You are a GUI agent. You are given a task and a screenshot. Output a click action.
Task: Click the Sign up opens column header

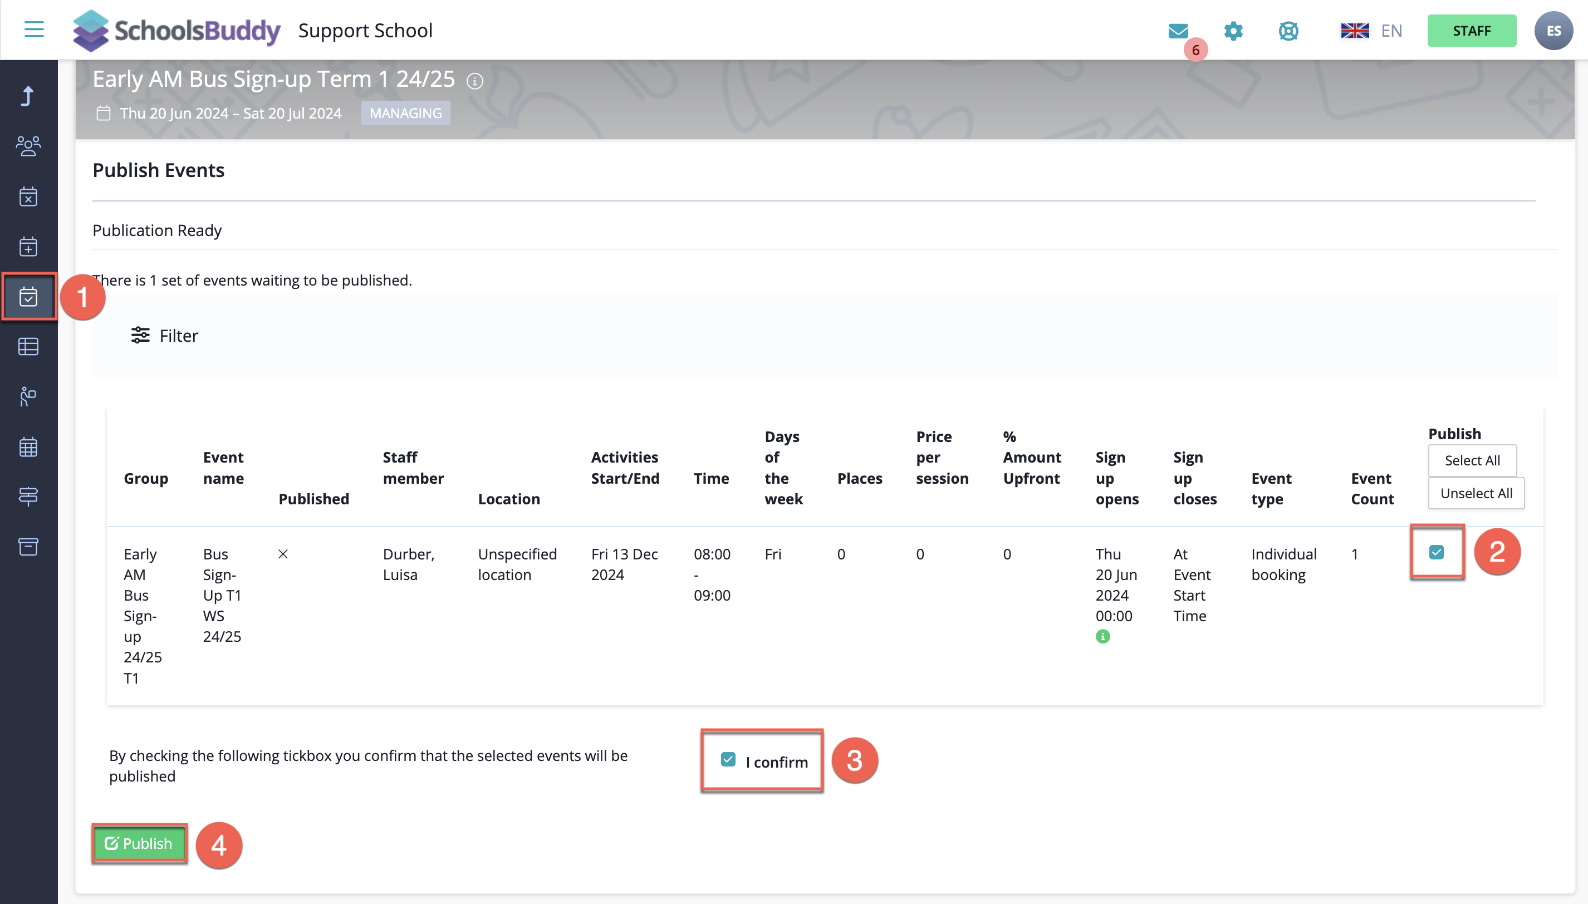click(x=1116, y=479)
